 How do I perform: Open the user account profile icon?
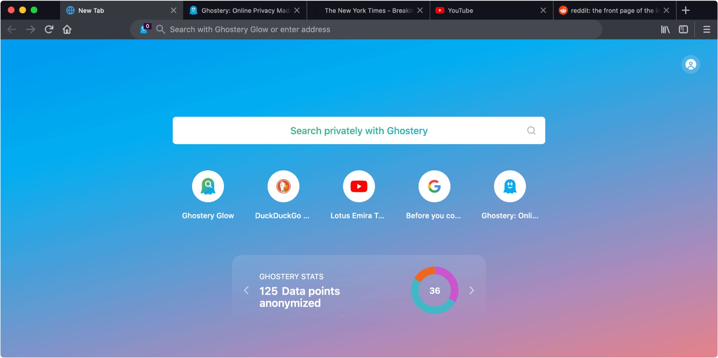[691, 64]
